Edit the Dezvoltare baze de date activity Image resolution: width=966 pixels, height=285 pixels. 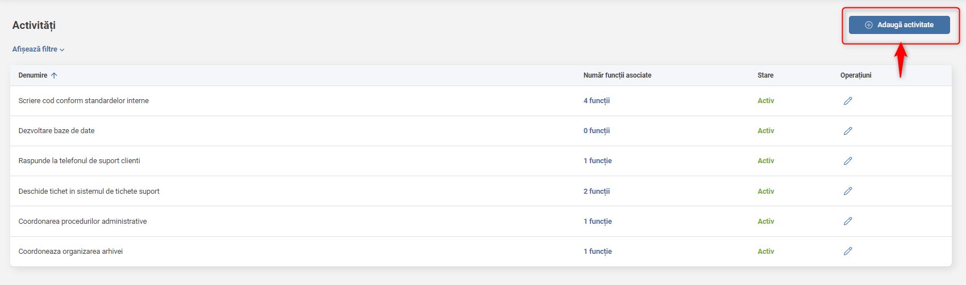(x=848, y=131)
